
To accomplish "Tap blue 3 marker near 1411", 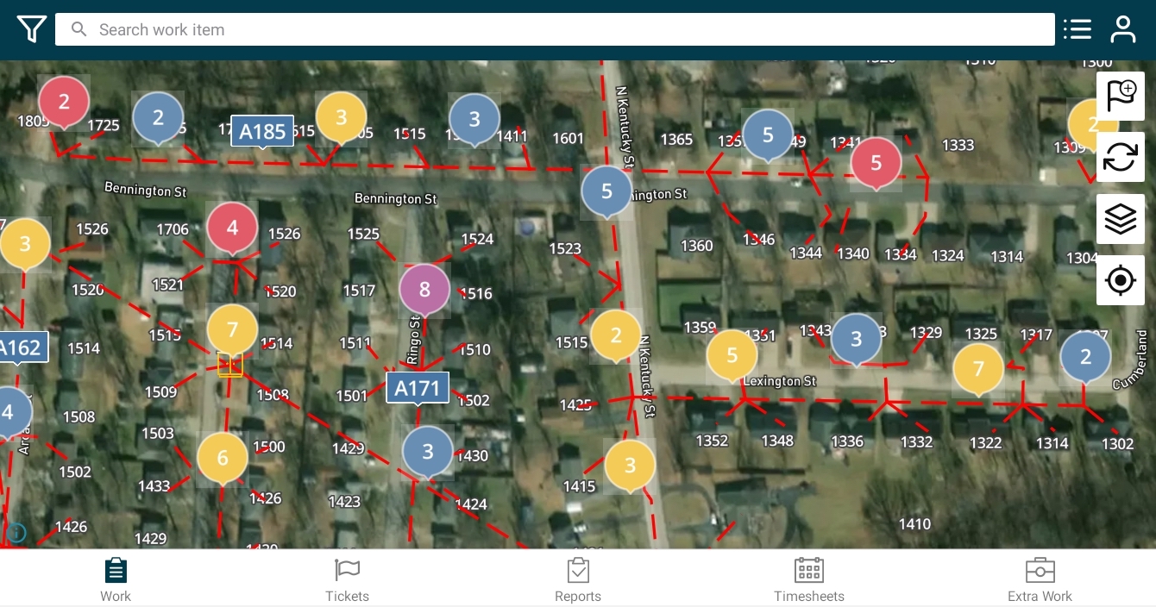I will click(x=474, y=121).
